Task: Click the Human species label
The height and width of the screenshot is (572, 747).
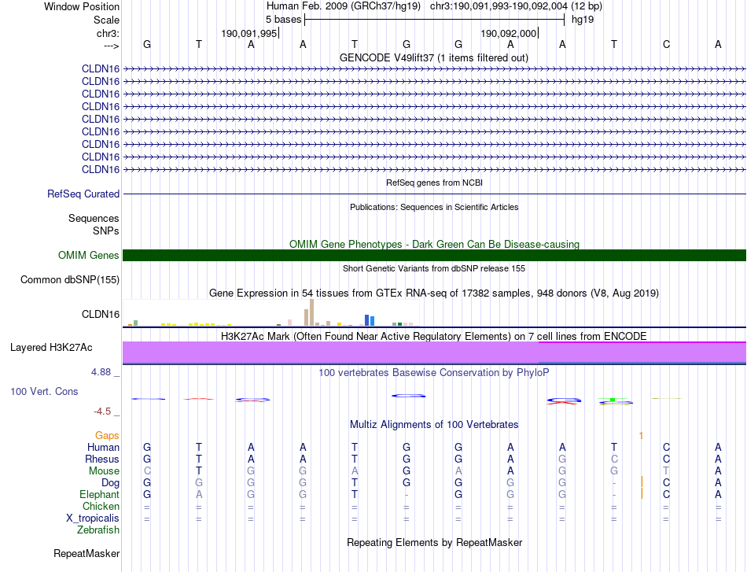Action: pos(103,447)
